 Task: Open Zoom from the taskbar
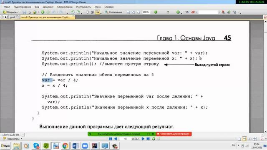[x=85, y=146]
